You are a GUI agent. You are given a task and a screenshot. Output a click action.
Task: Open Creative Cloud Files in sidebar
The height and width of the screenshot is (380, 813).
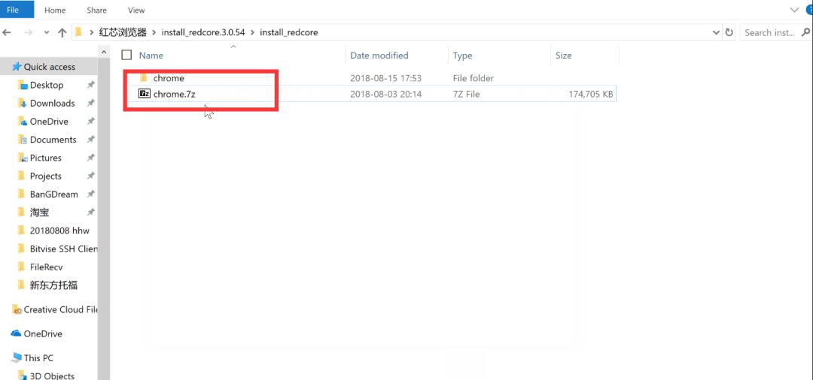[60, 309]
